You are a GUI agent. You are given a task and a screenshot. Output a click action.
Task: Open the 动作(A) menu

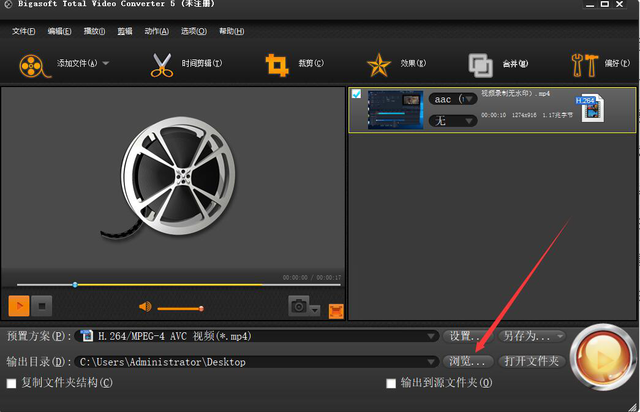point(157,31)
